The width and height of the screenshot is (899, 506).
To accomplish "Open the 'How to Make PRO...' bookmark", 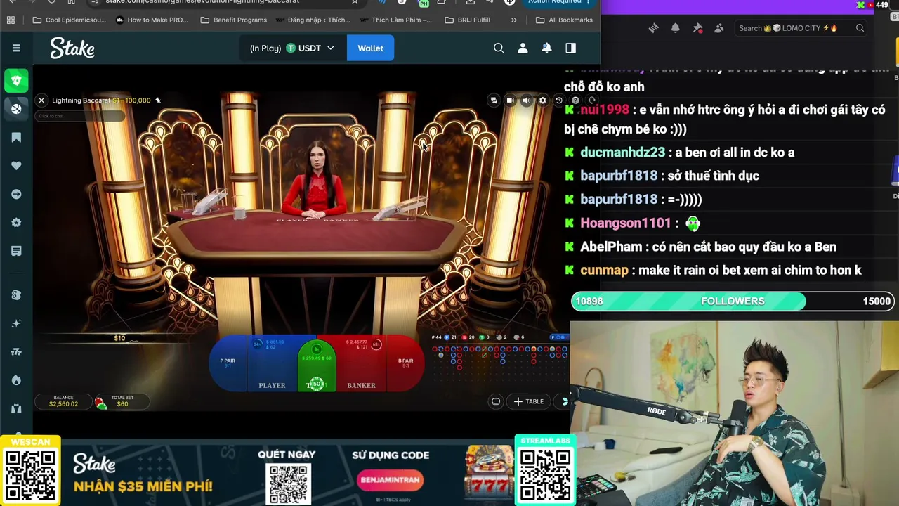I will [x=151, y=20].
